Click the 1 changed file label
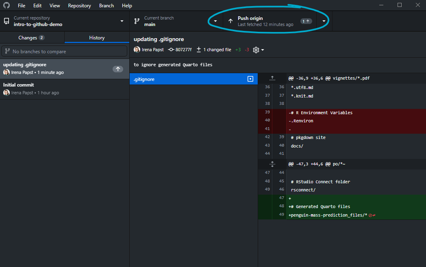Image resolution: width=426 pixels, height=267 pixels. click(x=213, y=50)
